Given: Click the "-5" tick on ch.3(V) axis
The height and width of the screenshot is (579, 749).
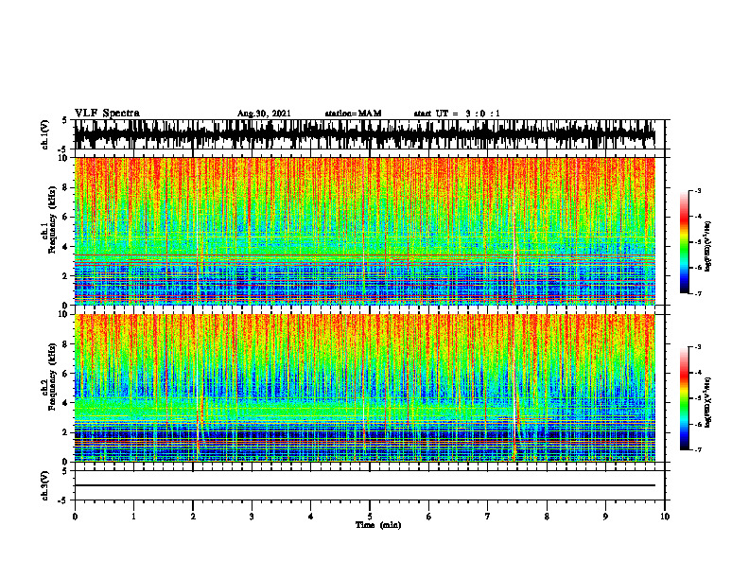Looking at the screenshot, I should 63,500.
